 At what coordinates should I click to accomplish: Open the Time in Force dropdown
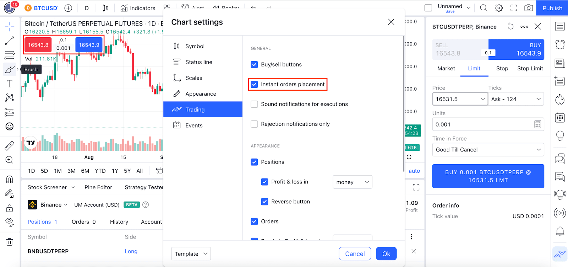(488, 150)
